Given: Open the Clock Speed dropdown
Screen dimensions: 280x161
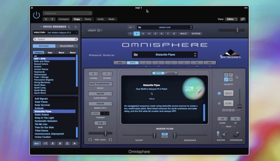Looking at the screenshot, I should (100, 94).
